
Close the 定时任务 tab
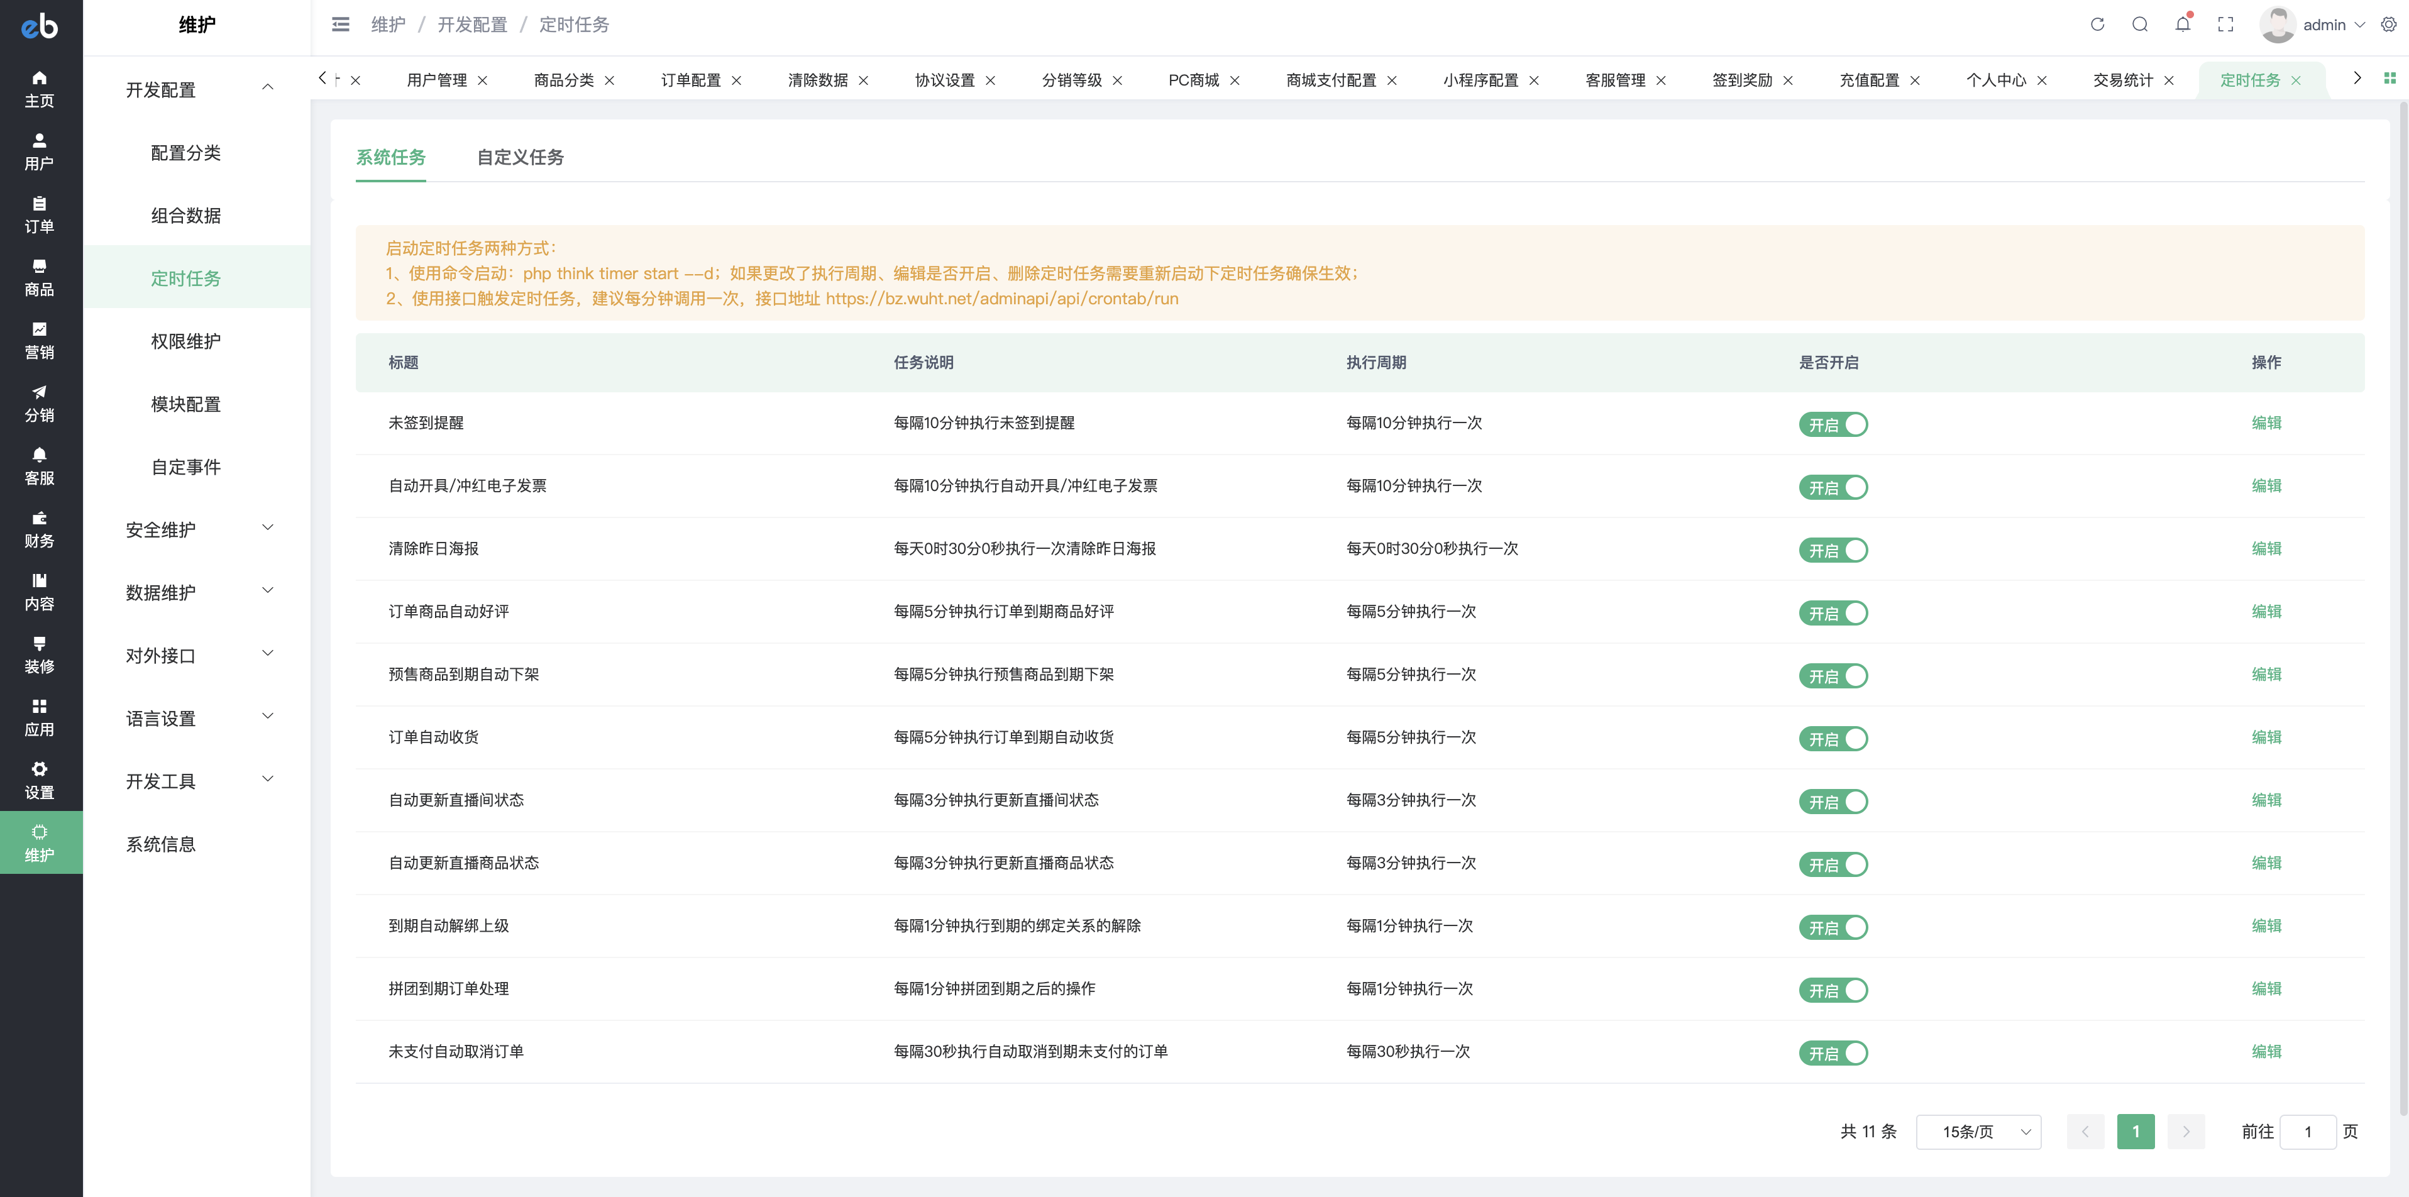(2296, 80)
